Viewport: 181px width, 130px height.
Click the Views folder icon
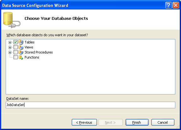click(21, 47)
